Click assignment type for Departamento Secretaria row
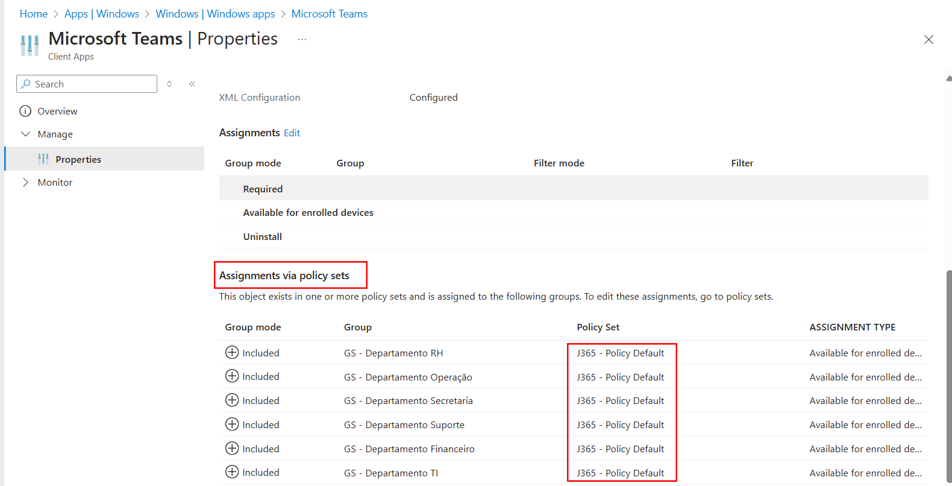This screenshot has width=952, height=486. coord(865,400)
